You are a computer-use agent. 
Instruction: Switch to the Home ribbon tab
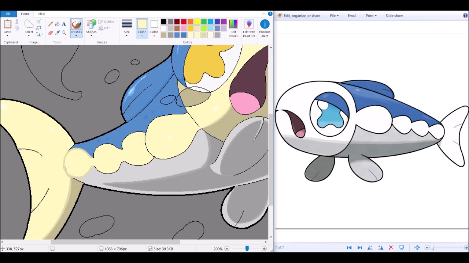pyautogui.click(x=25, y=14)
